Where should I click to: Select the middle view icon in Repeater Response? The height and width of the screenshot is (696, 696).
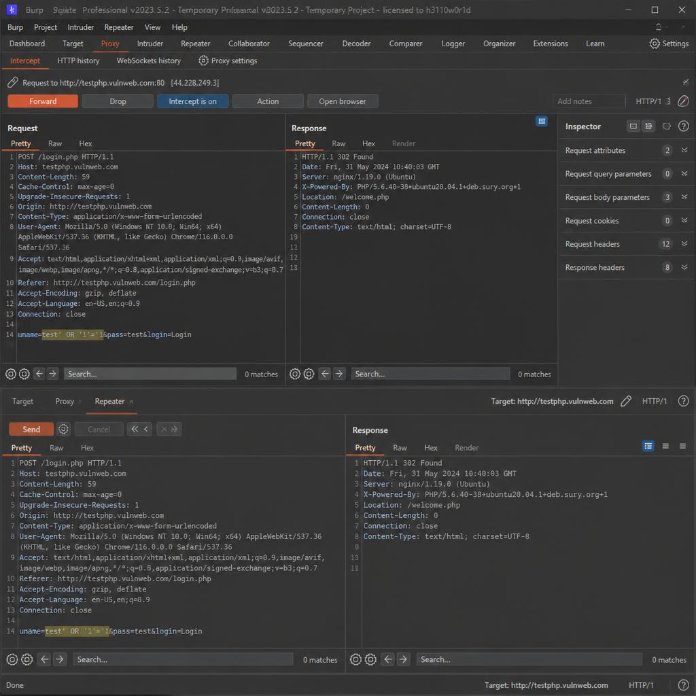pos(665,446)
